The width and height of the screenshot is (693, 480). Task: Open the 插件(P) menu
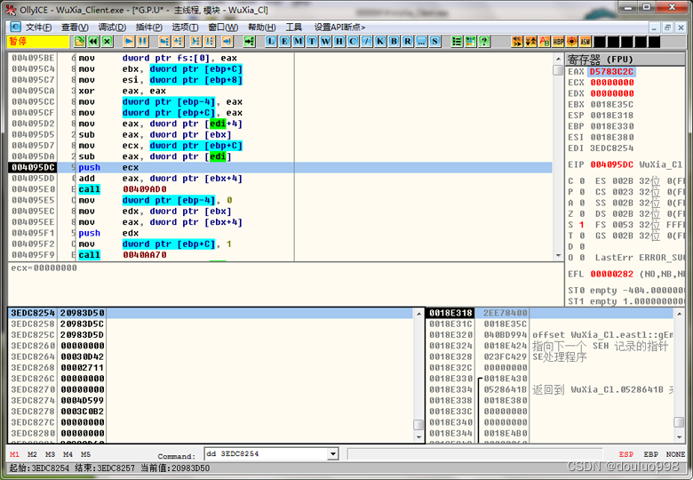[149, 28]
